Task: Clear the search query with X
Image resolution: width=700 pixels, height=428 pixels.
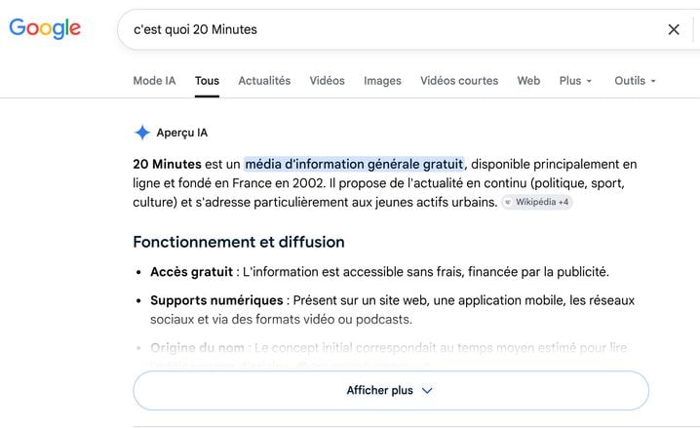Action: pyautogui.click(x=674, y=29)
